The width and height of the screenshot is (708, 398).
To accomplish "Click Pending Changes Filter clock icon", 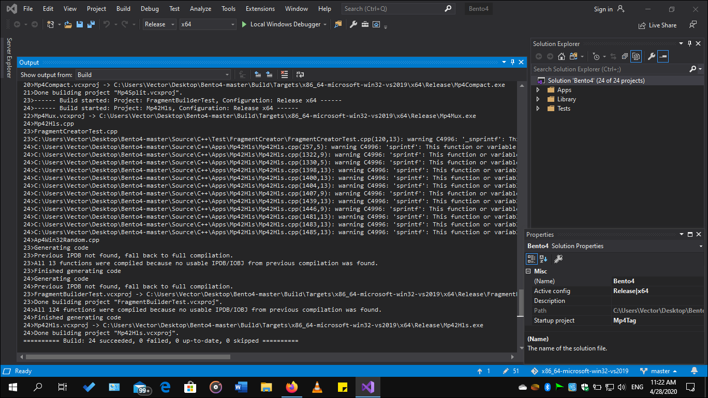I will [x=596, y=56].
